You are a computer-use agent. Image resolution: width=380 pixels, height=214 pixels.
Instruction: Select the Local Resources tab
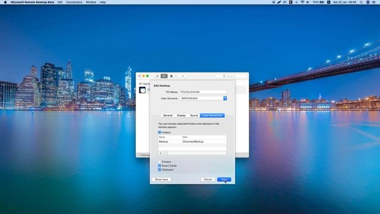click(213, 115)
